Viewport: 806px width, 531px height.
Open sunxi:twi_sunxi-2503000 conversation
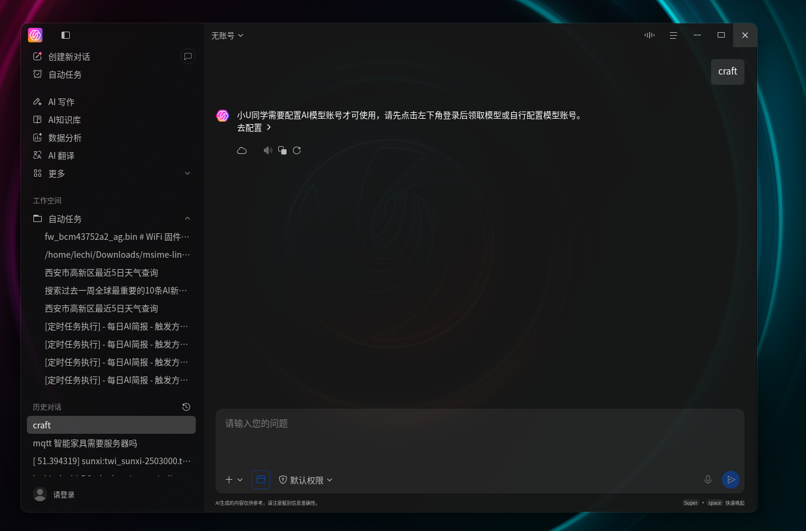pyautogui.click(x=111, y=461)
